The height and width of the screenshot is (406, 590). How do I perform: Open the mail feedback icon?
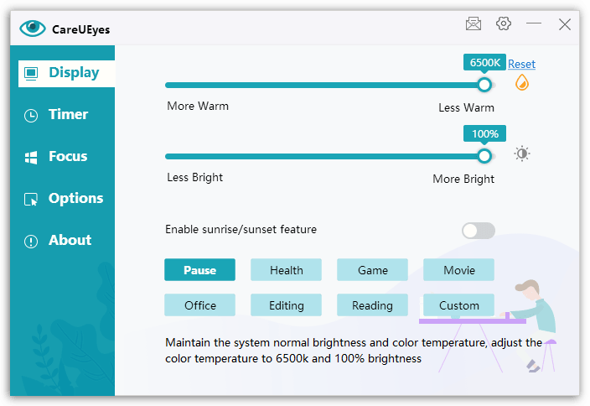point(473,23)
